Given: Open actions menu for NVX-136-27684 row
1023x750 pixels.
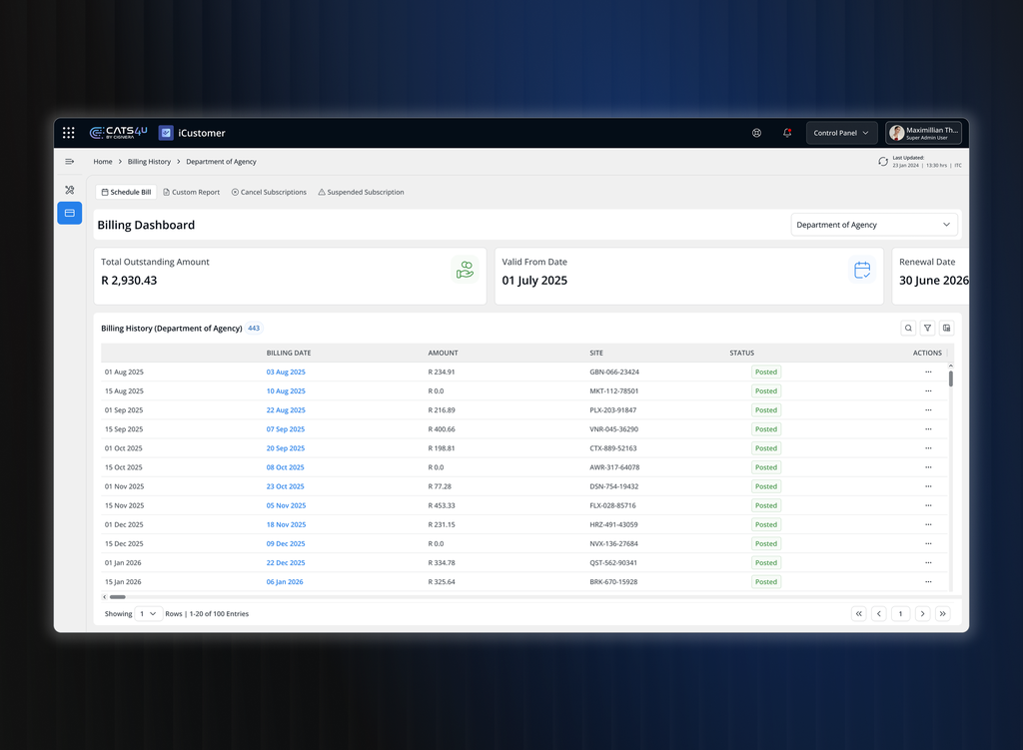Looking at the screenshot, I should [928, 544].
